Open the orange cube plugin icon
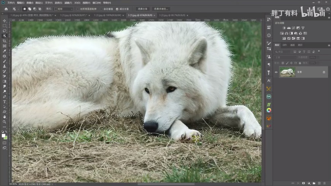Screen dimensions: 331x186 pyautogui.click(x=269, y=118)
